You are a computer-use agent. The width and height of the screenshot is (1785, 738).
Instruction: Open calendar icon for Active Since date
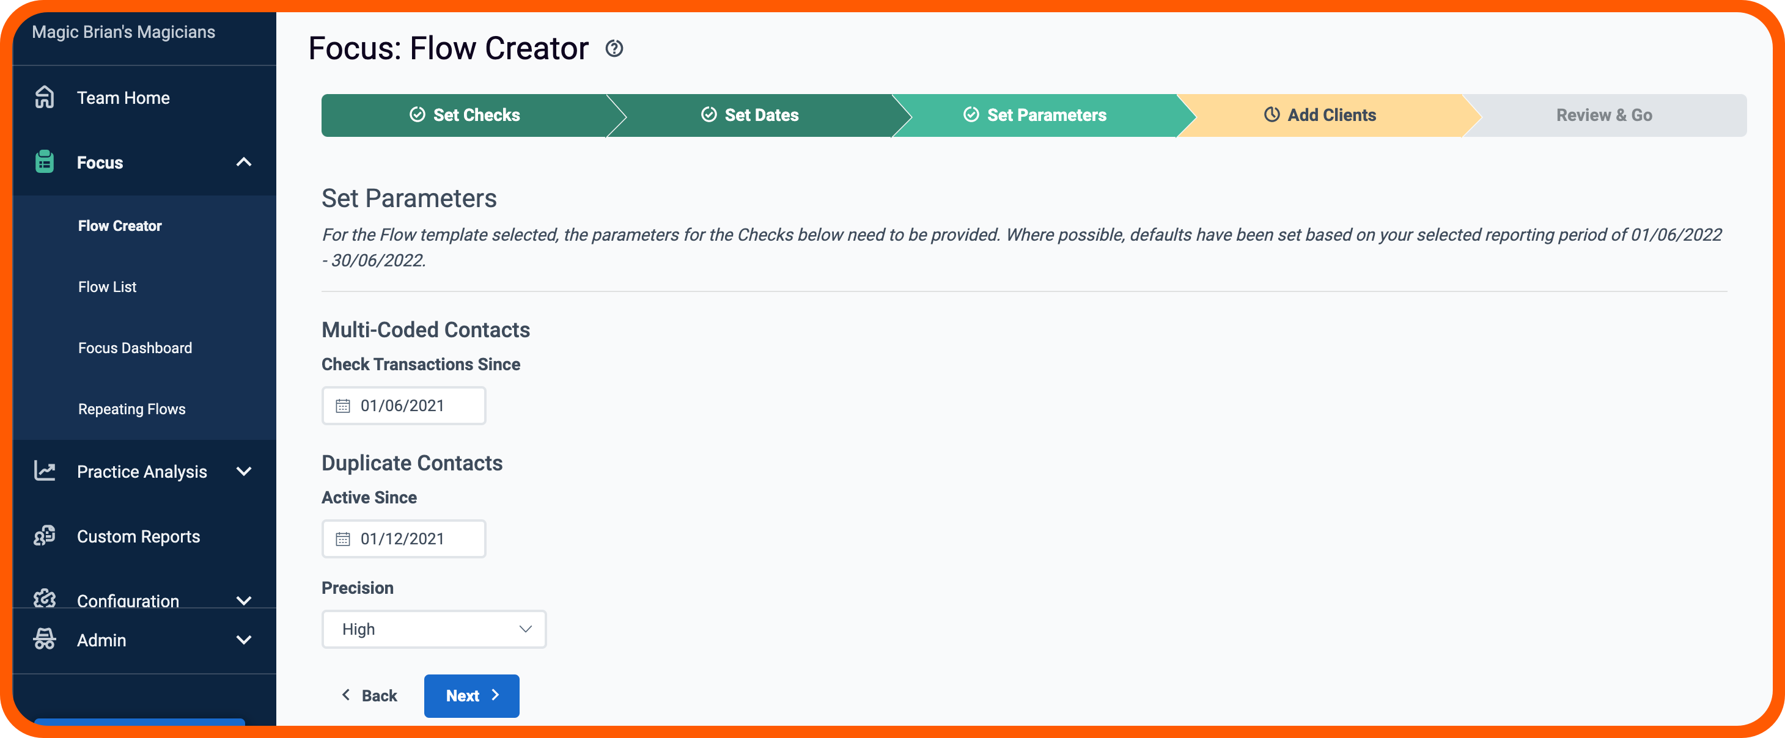(x=343, y=539)
